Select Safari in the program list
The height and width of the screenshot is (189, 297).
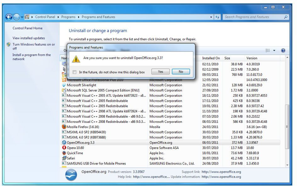click(x=71, y=158)
